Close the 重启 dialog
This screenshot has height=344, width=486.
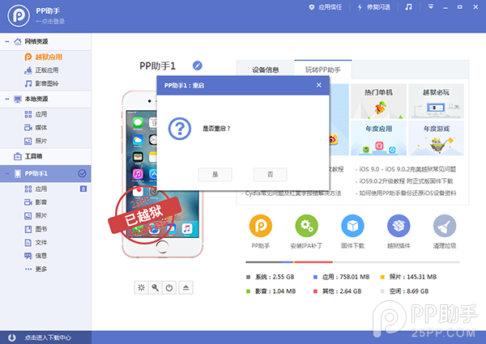(x=319, y=85)
